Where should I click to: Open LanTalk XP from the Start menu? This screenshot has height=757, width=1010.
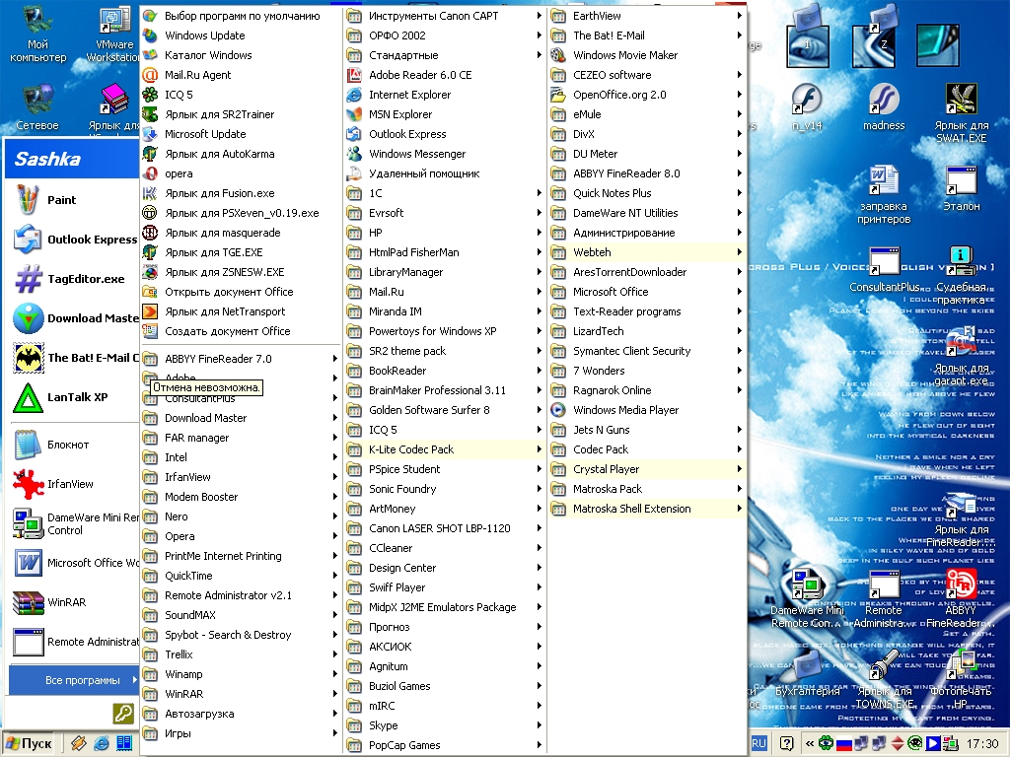(72, 397)
